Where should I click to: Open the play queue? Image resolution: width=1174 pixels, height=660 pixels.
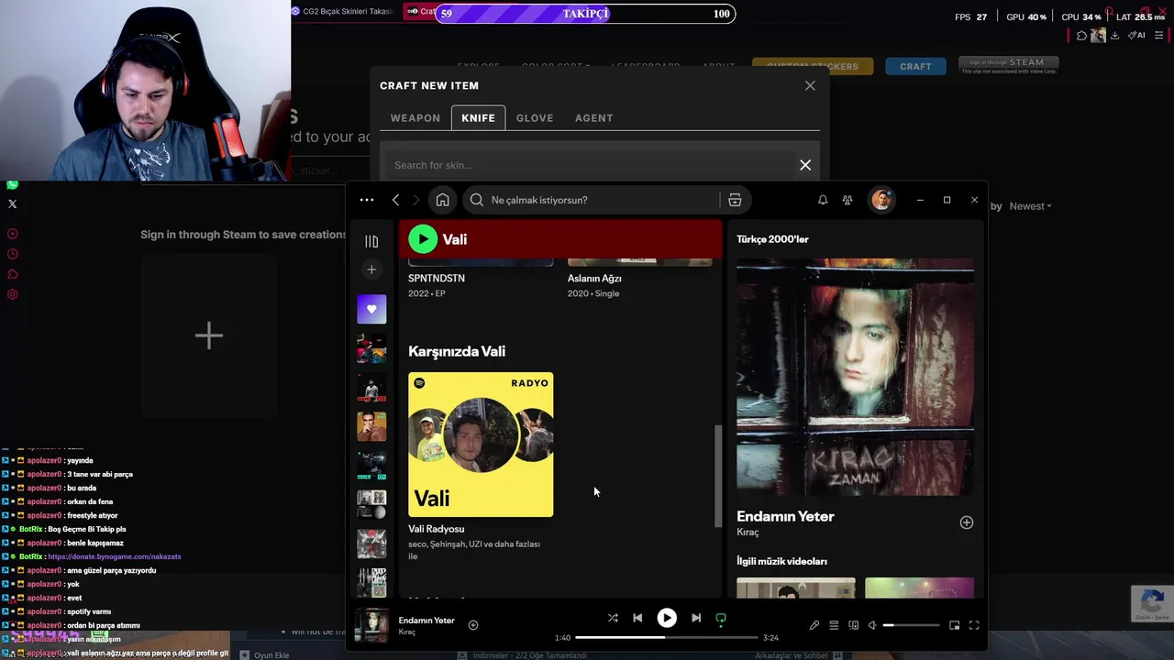click(x=834, y=625)
